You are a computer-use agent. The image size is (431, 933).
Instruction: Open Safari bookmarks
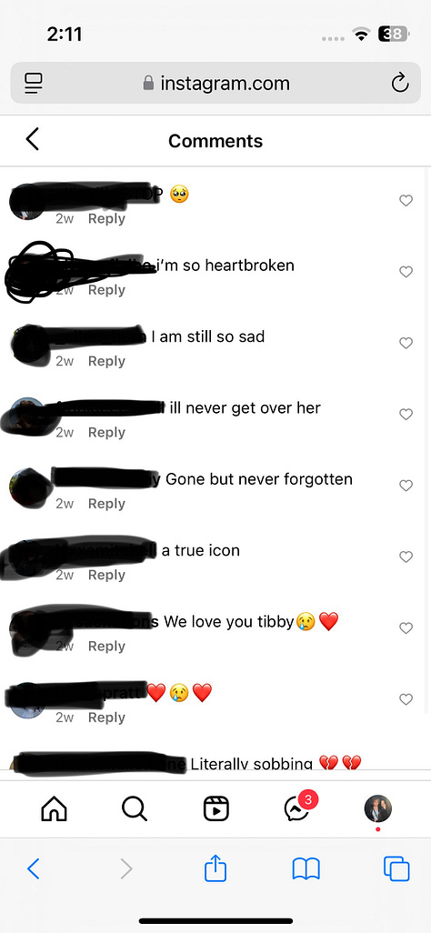(x=306, y=869)
